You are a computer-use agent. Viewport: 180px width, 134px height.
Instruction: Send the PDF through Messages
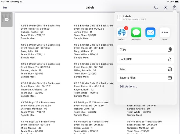click(136, 33)
